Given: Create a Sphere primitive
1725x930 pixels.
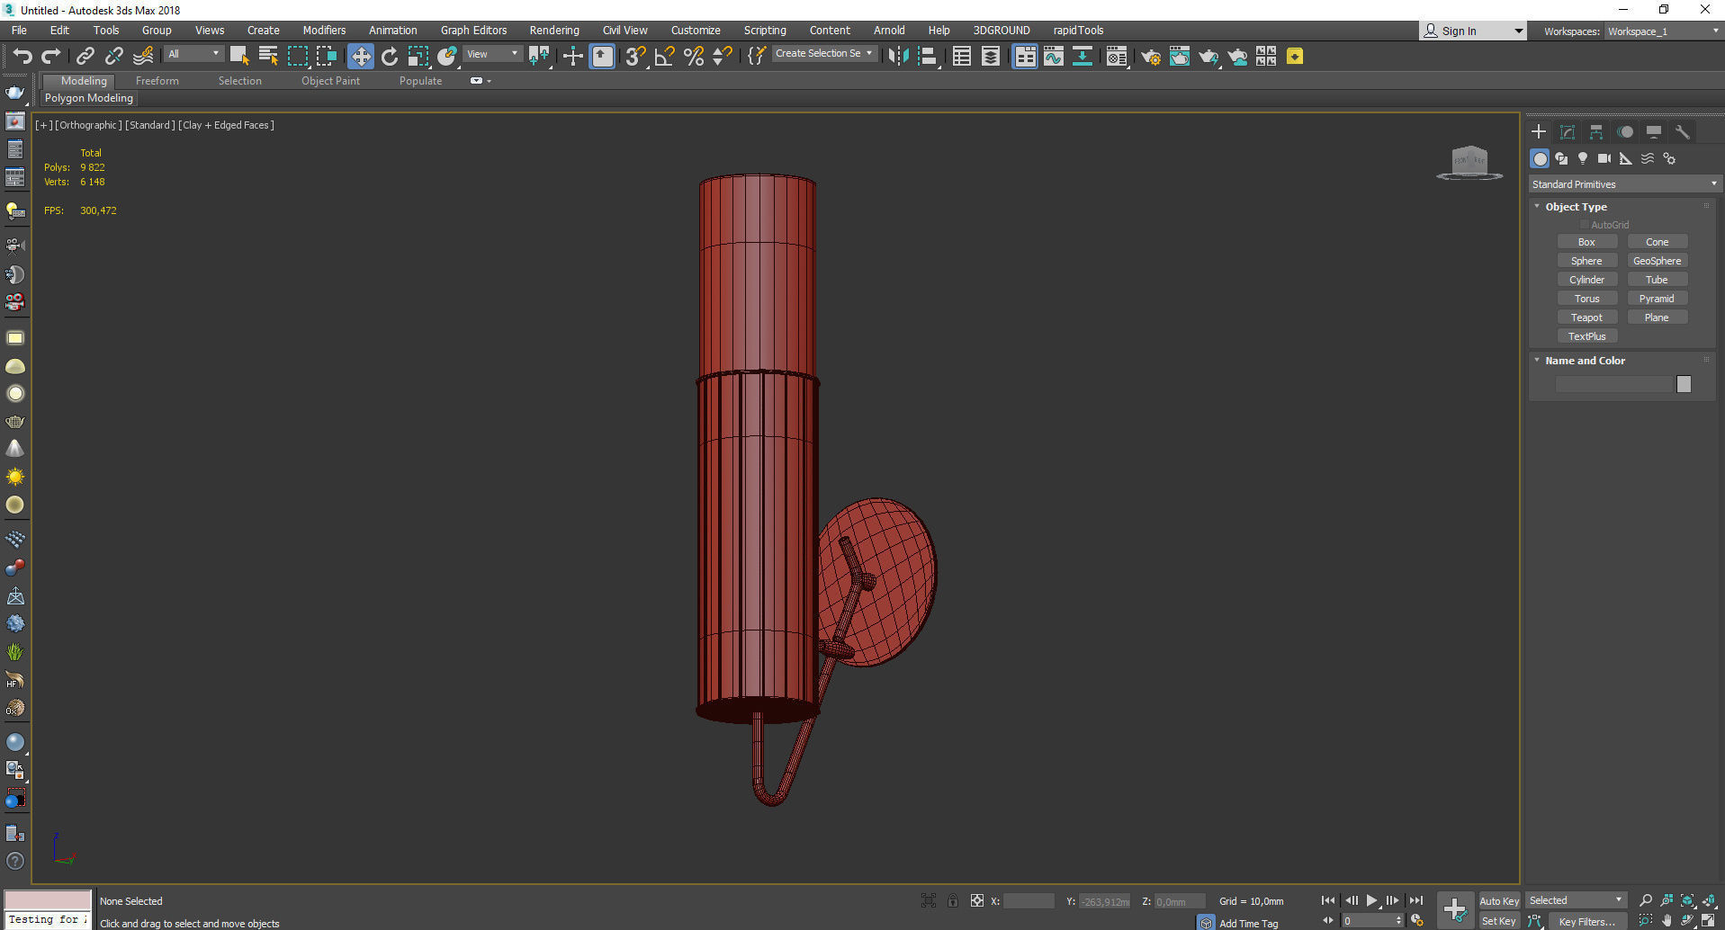Looking at the screenshot, I should pos(1586,261).
